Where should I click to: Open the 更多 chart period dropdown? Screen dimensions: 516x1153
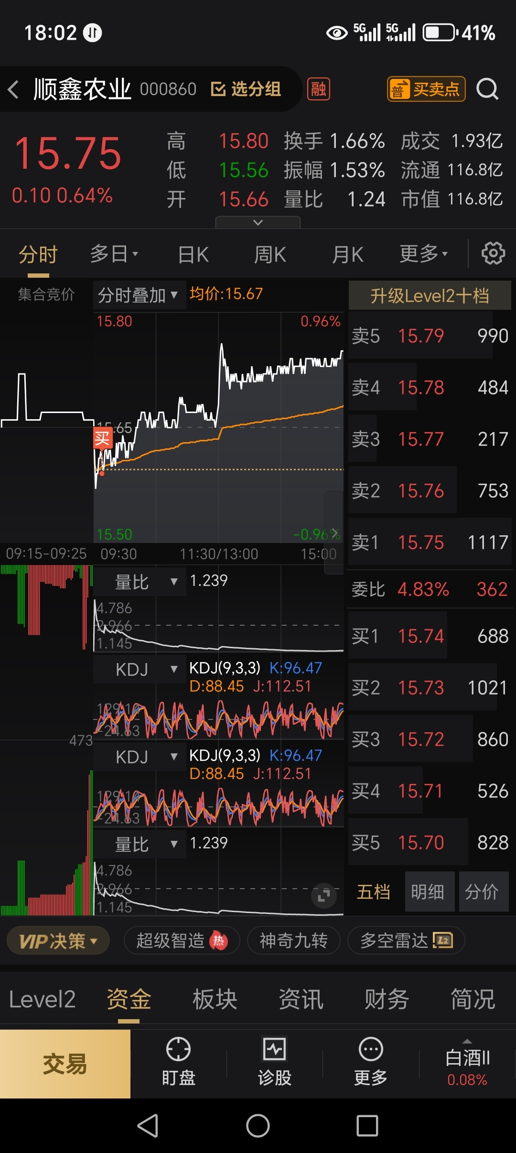(423, 254)
